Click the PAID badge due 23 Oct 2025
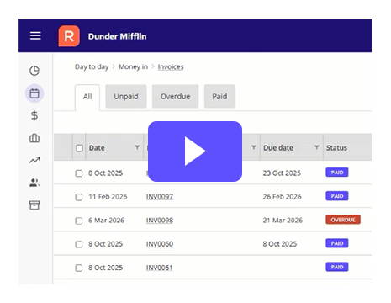The height and width of the screenshot is (303, 391). 337,173
